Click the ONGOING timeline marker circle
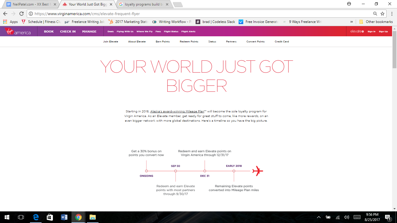This screenshot has width=397, height=223. 146,171
